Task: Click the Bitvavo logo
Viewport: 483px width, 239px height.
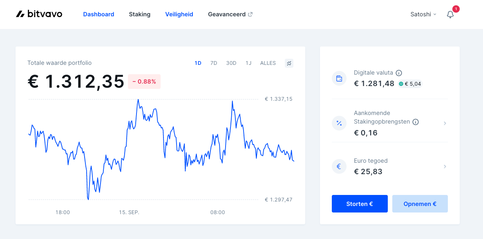Action: (39, 14)
